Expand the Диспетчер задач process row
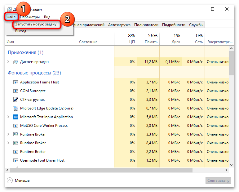Image resolution: width=239 pixels, height=192 pixels. pos(8,62)
